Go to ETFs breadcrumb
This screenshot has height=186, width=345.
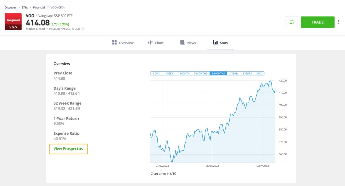click(x=25, y=7)
